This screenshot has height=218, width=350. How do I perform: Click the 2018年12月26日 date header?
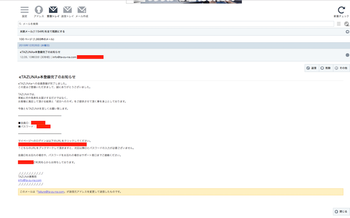pos(184,45)
